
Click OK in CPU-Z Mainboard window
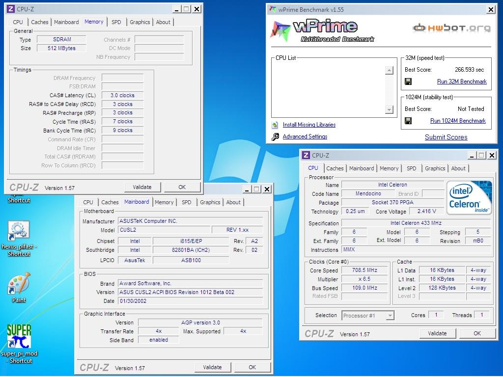[x=252, y=367]
